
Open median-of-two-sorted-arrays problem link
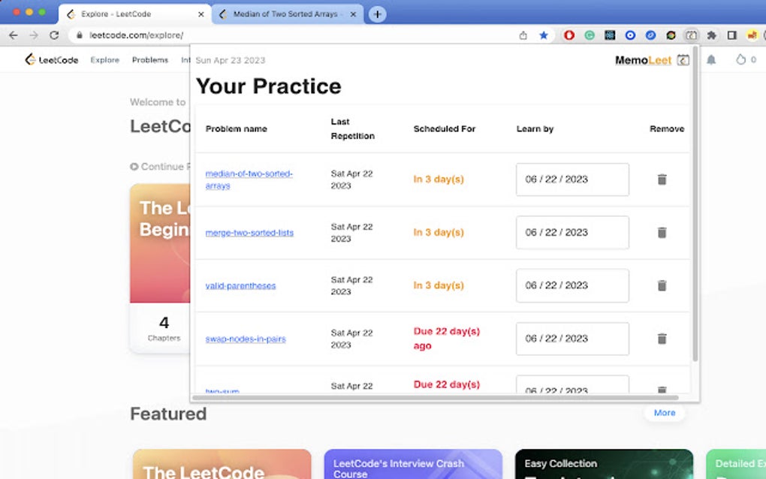[x=249, y=179]
